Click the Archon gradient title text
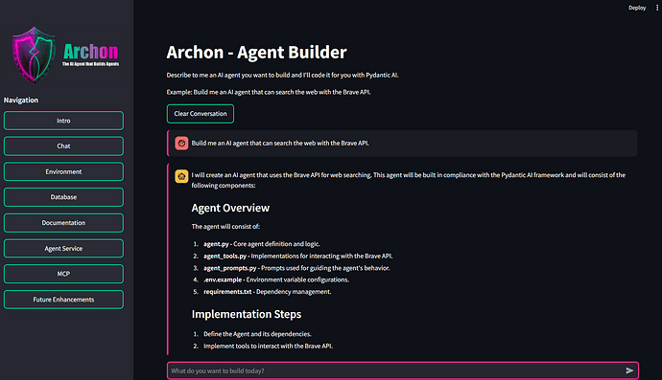The width and height of the screenshot is (662, 380). coord(91,52)
